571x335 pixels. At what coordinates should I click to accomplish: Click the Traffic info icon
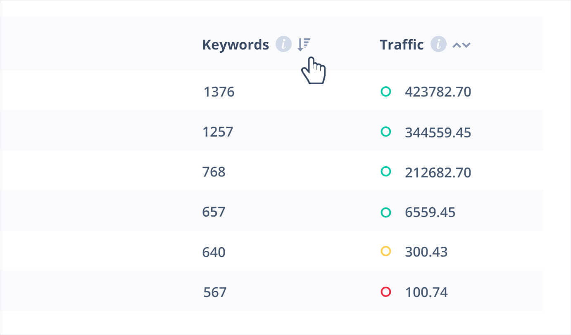coord(438,44)
